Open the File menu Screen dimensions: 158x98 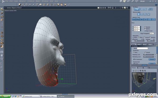(x=7, y=1)
